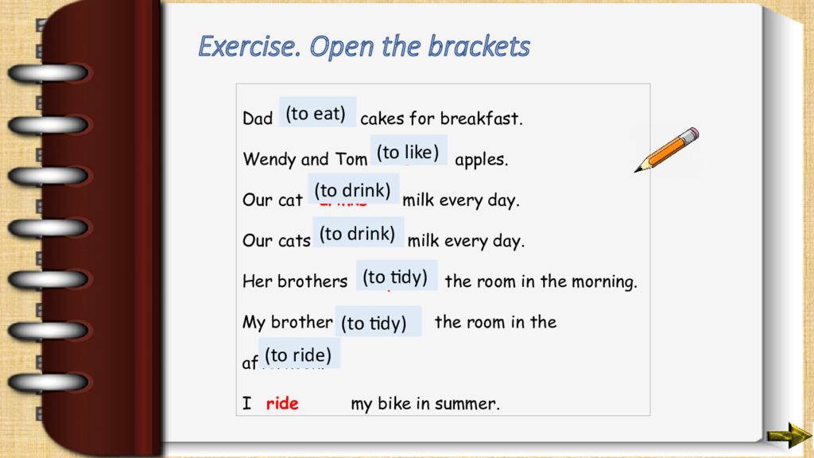Screen dimensions: 814x458
Task: Click (to drink) box after Our cats
Action: 359,232
